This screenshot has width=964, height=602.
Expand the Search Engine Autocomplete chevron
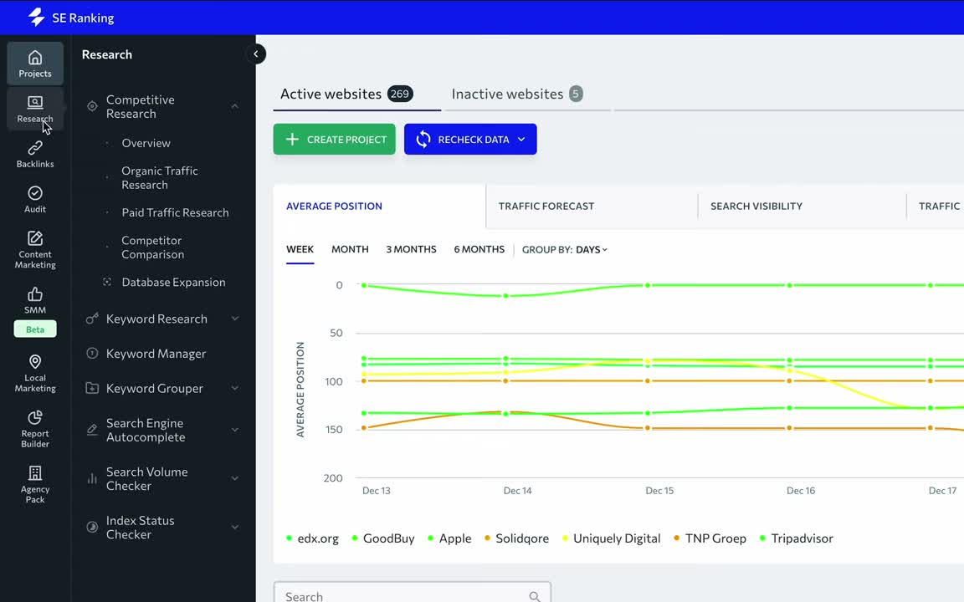235,430
